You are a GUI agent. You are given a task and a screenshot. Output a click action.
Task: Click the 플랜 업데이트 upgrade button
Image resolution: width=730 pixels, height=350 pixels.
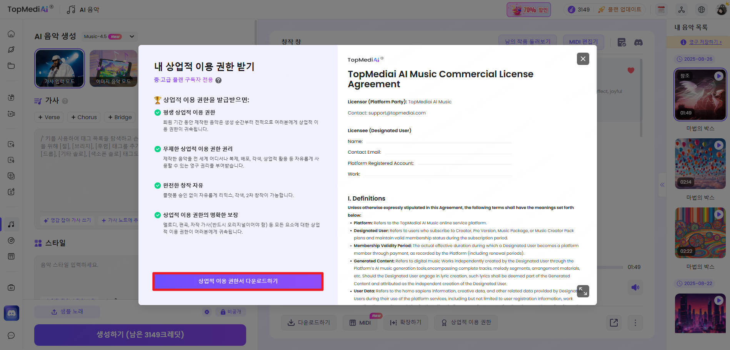pyautogui.click(x=619, y=10)
